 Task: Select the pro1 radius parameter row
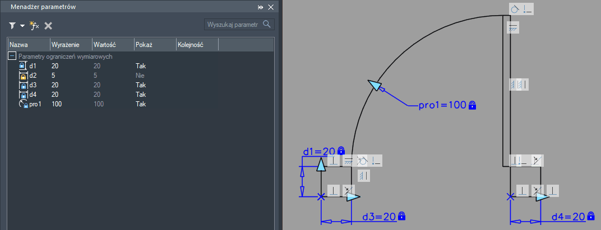pyautogui.click(x=36, y=104)
